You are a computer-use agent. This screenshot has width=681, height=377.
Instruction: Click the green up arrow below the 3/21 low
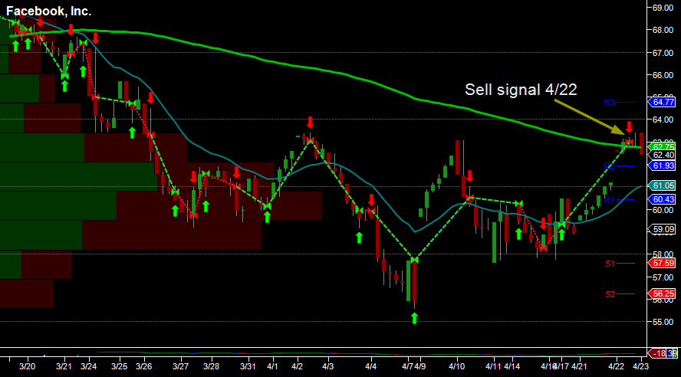click(x=64, y=86)
